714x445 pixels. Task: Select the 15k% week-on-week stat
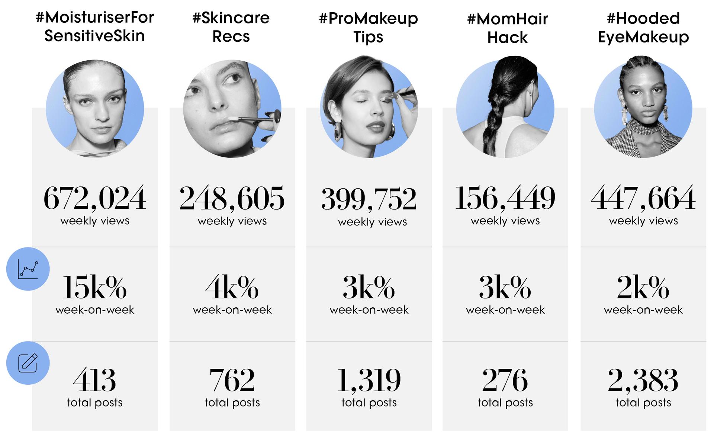pyautogui.click(x=94, y=287)
